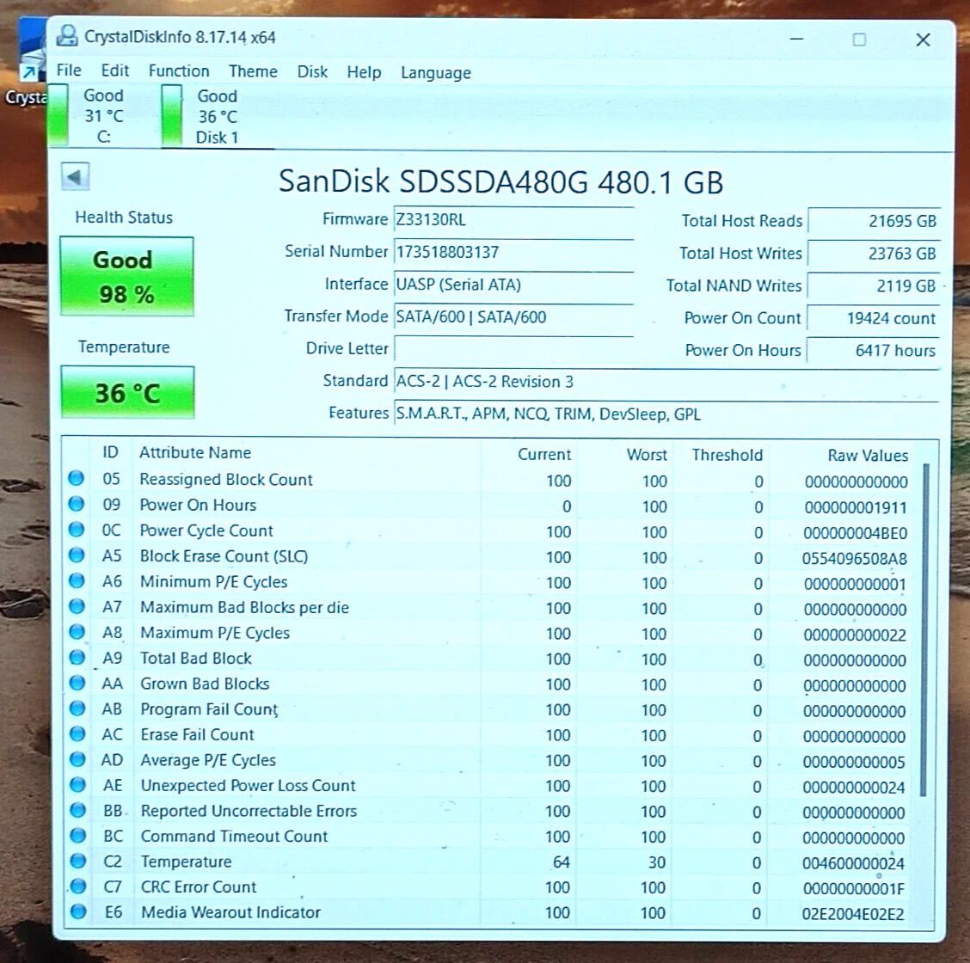
Task: Click raw value 004600000024
Action: (x=853, y=863)
